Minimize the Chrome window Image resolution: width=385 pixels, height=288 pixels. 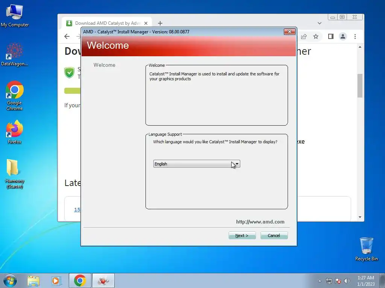[333, 17]
